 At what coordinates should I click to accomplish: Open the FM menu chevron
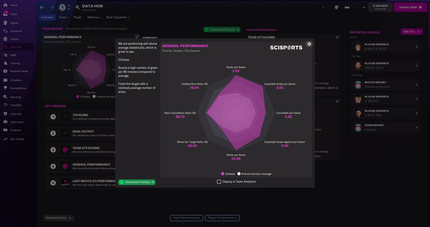(363, 7)
